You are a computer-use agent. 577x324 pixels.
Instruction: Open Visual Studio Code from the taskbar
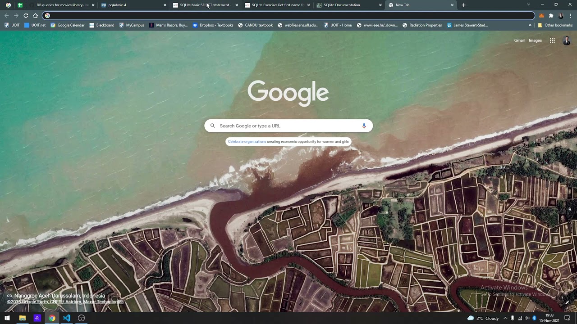(x=67, y=318)
